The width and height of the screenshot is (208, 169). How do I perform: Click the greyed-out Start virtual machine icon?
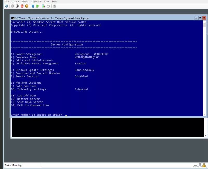(x=12, y=6)
